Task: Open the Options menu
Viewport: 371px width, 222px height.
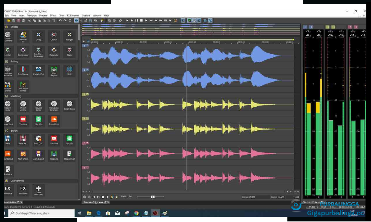Action: pos(86,15)
